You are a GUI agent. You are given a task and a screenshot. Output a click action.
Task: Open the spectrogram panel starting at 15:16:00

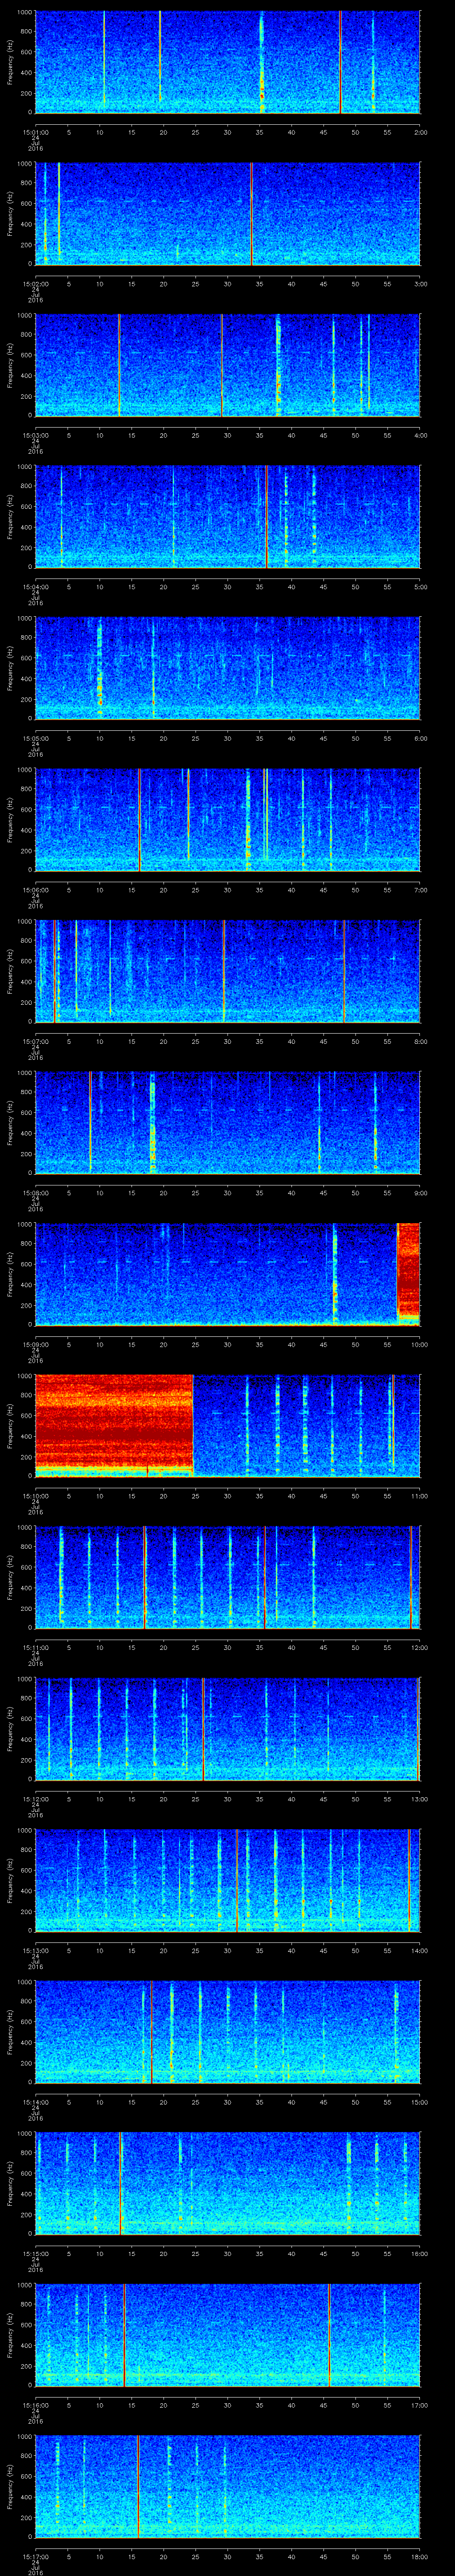pos(228,2334)
